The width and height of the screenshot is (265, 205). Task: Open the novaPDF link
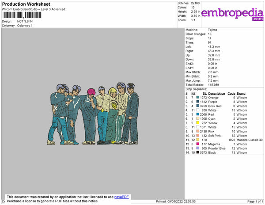(122, 197)
